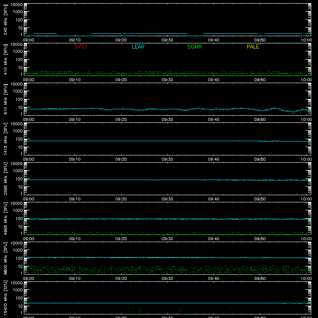Screen dimensions: 318x318
Task: Click the 10 tick on 15400 MHz axis
Action: [x=20, y=306]
